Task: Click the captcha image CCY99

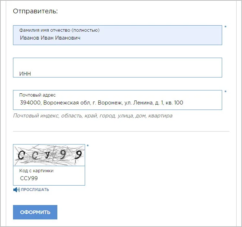Action: point(49,155)
